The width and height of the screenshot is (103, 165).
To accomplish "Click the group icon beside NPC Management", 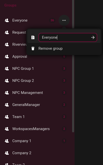I will (x=7, y=93).
